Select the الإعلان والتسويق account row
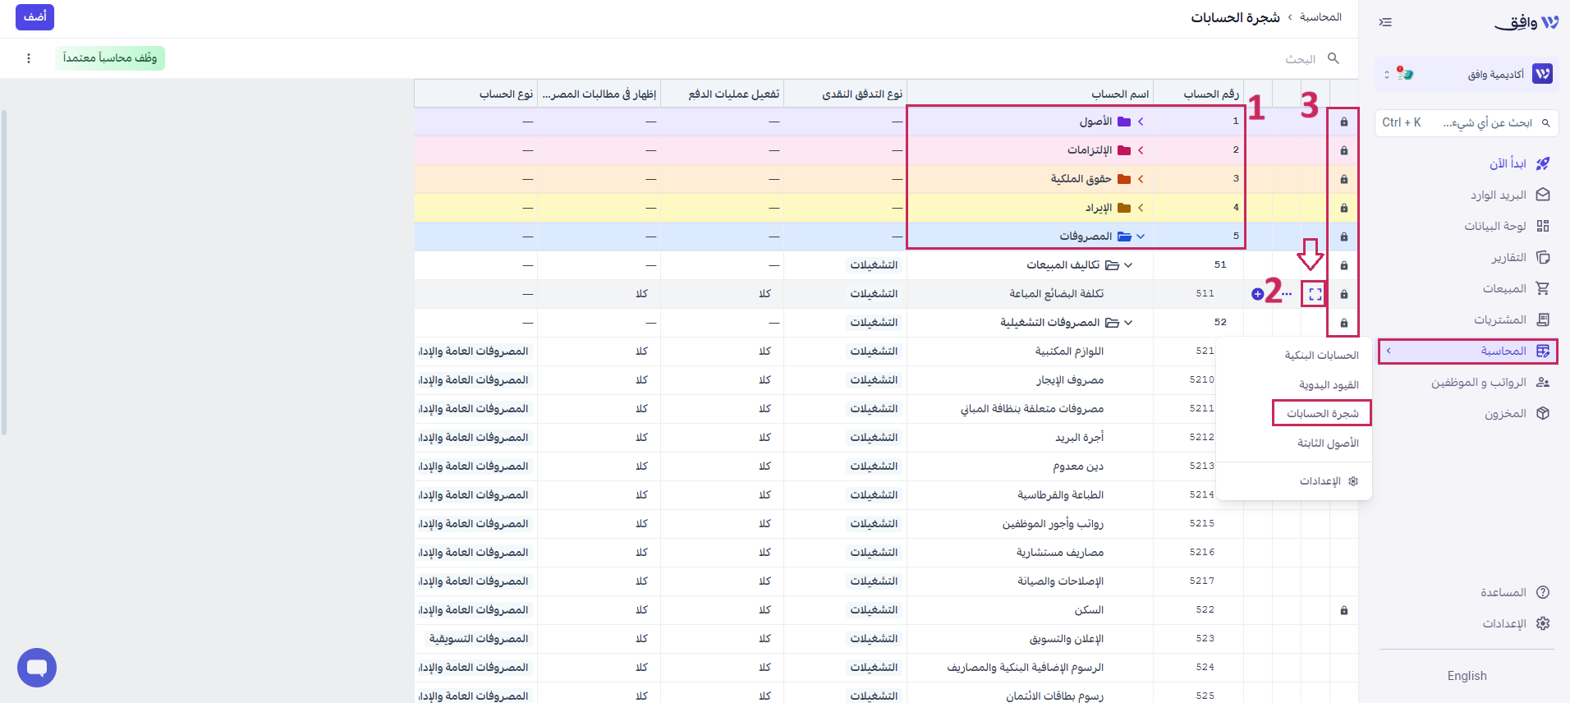The image size is (1570, 703). 886,639
